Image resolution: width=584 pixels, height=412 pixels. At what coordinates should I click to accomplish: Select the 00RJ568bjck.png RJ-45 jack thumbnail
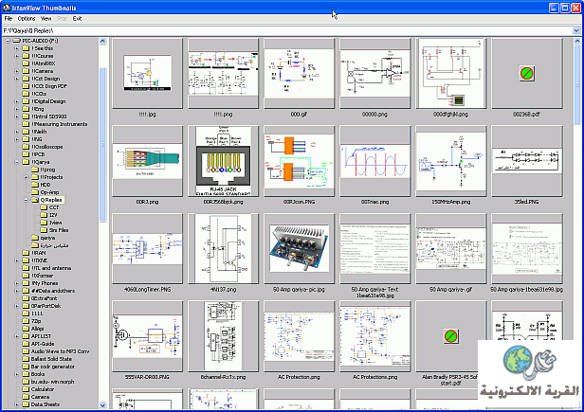coord(223,161)
